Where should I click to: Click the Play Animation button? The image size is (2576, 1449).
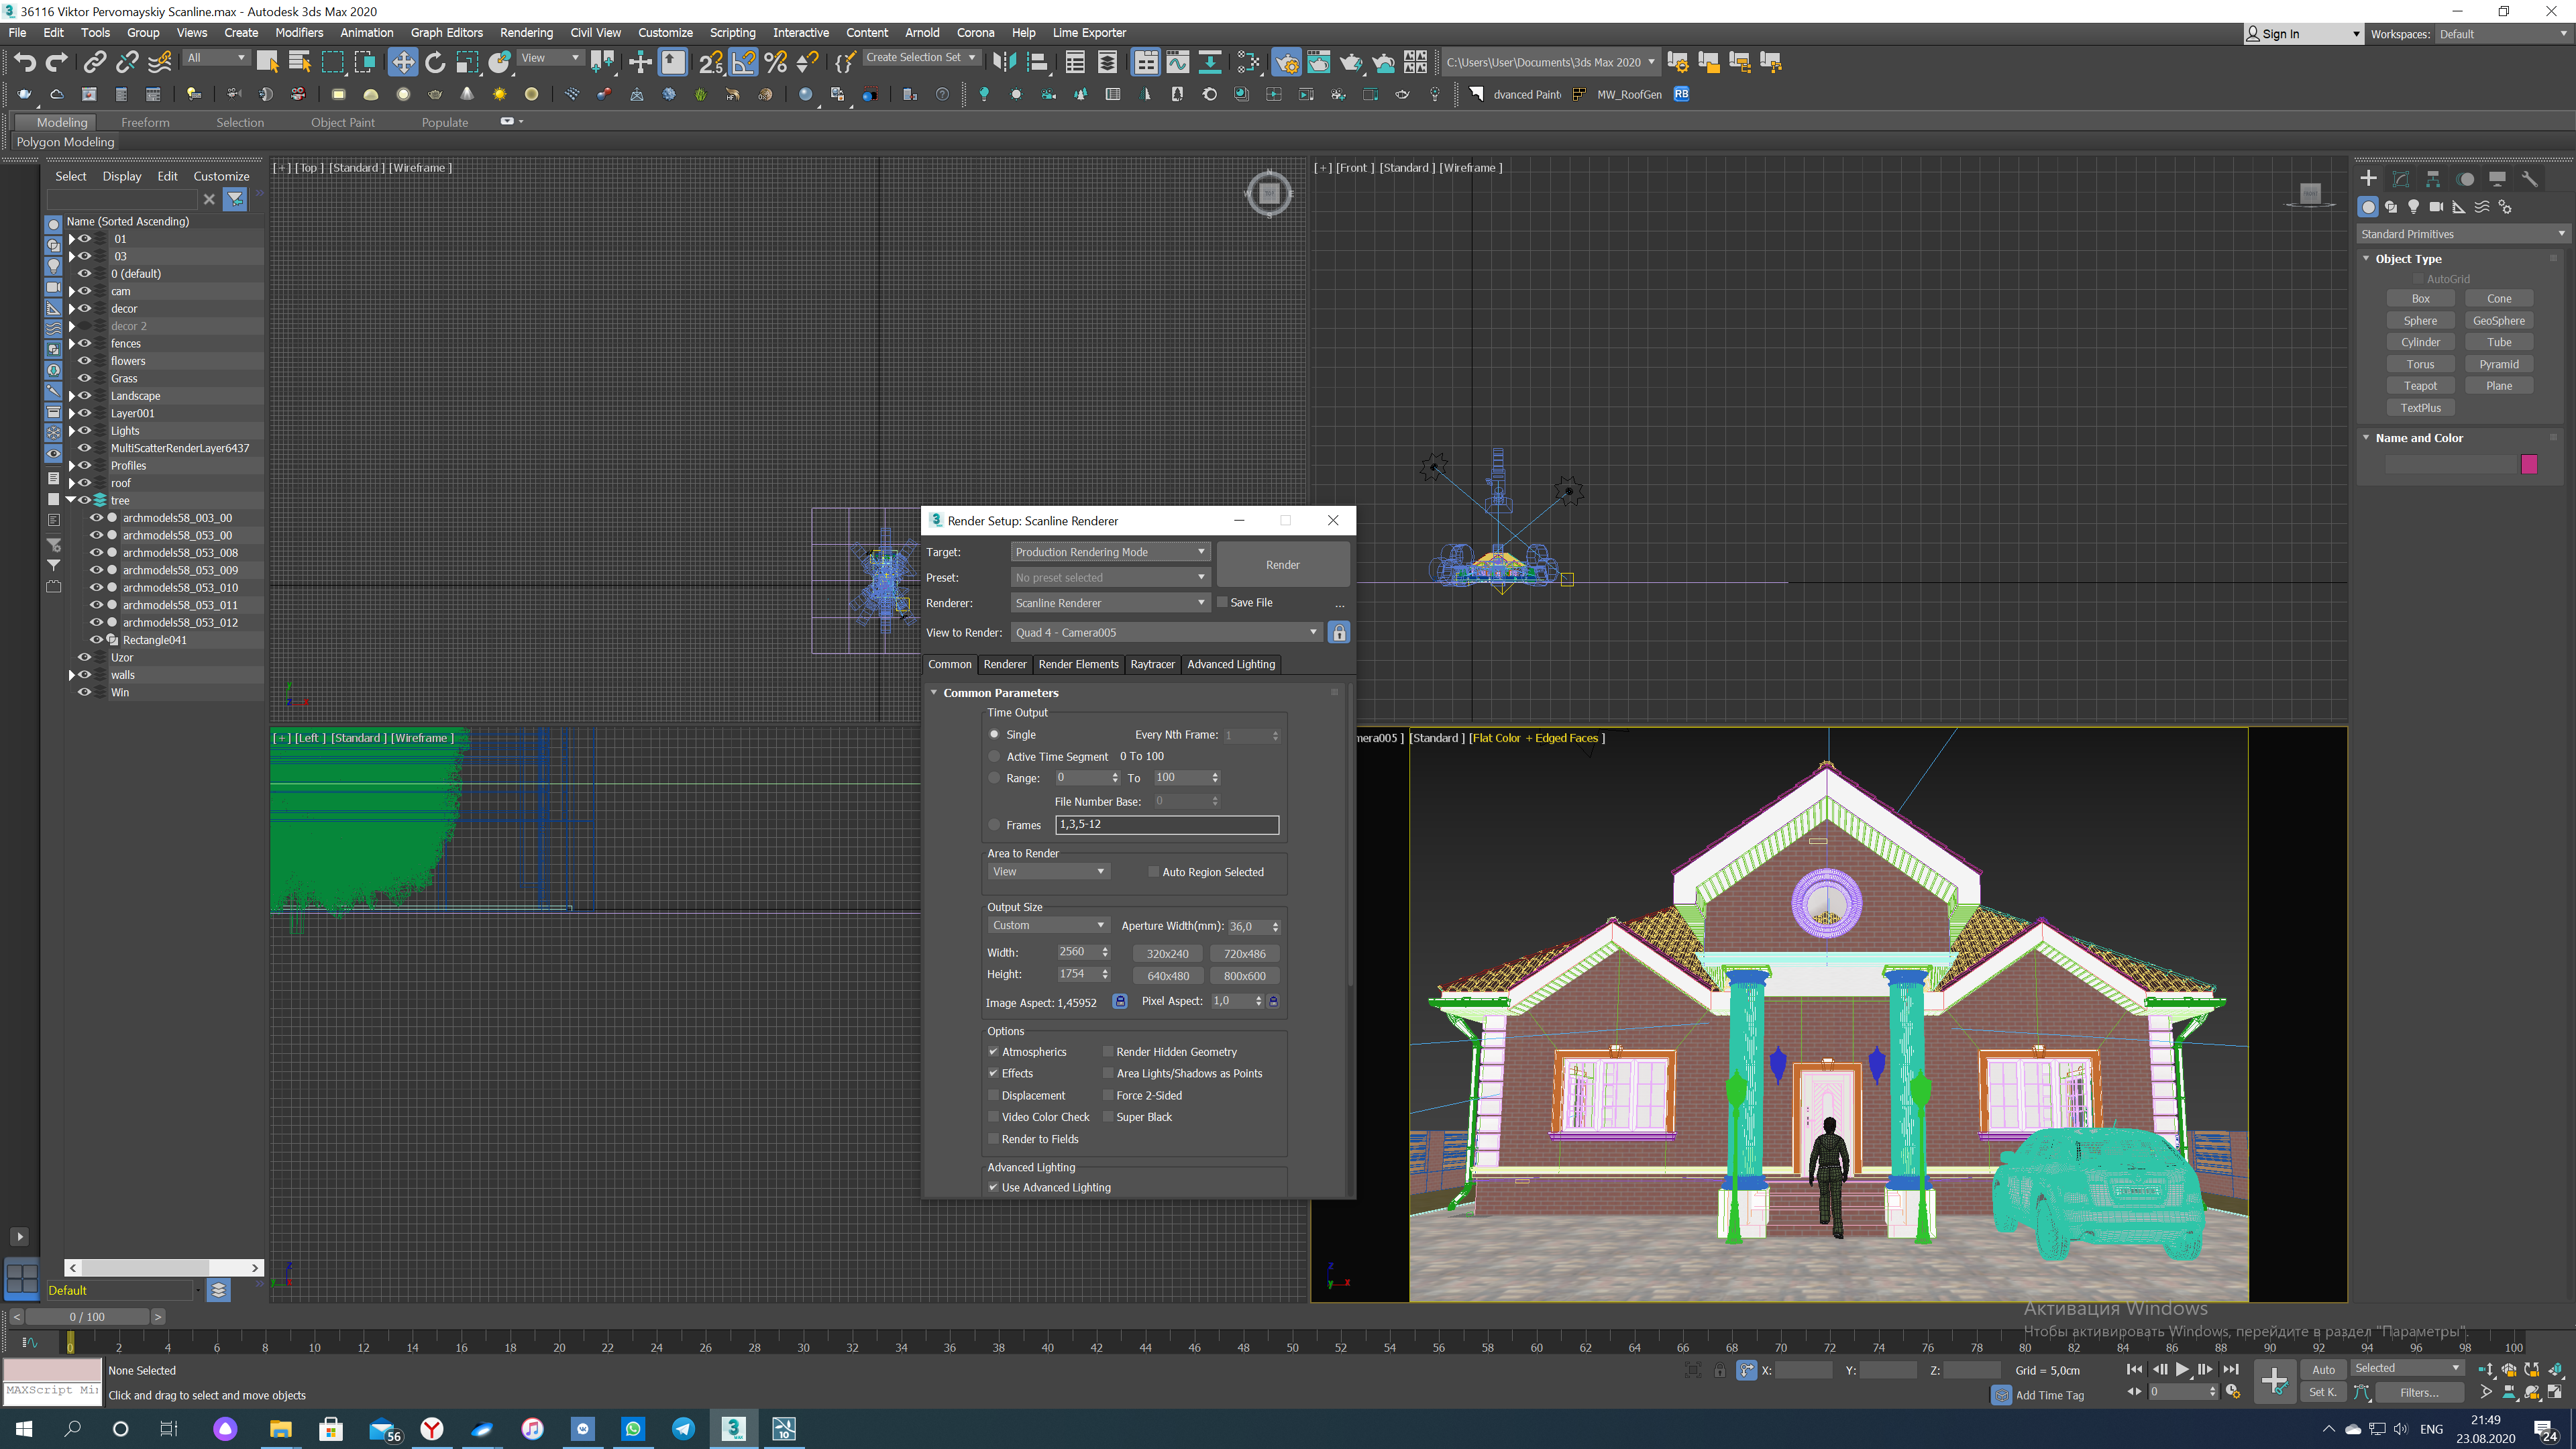coord(2182,1369)
